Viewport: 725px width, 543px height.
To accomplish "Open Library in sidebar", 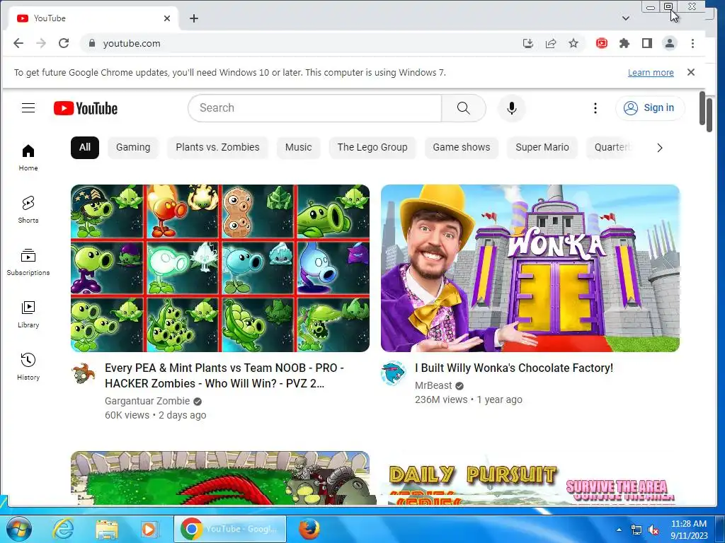I will click(28, 315).
